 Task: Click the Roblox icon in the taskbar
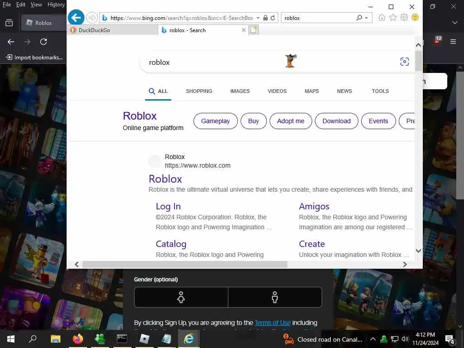(x=144, y=339)
